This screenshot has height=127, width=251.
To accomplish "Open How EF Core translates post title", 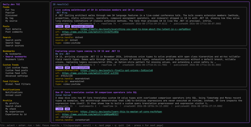I will [x=96, y=92].
